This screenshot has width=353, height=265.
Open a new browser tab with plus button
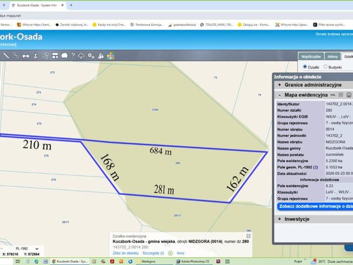pos(71,5)
